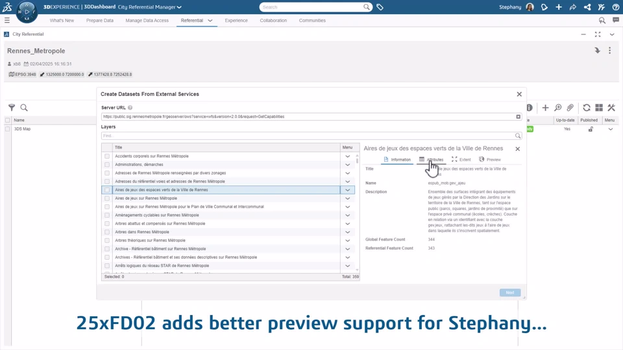Click the Server URL field end icon

click(518, 117)
